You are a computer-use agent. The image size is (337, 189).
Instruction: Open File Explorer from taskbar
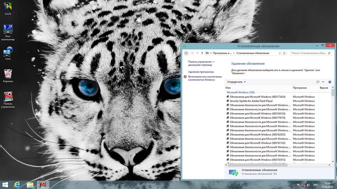[30, 185]
